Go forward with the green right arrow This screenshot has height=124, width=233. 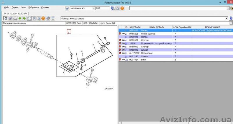click(24, 18)
